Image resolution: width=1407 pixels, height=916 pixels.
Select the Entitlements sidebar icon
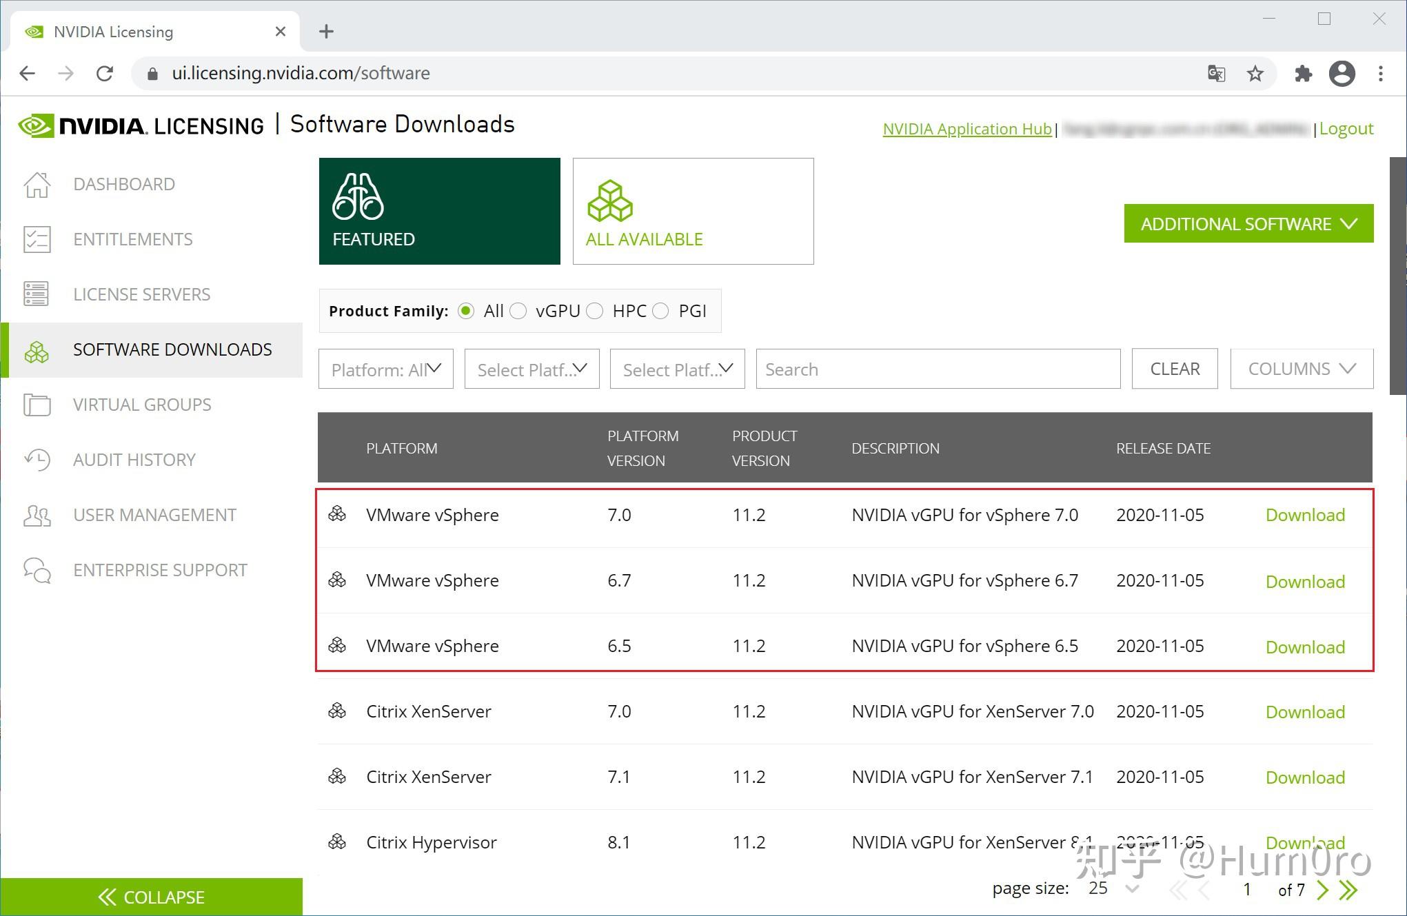38,239
